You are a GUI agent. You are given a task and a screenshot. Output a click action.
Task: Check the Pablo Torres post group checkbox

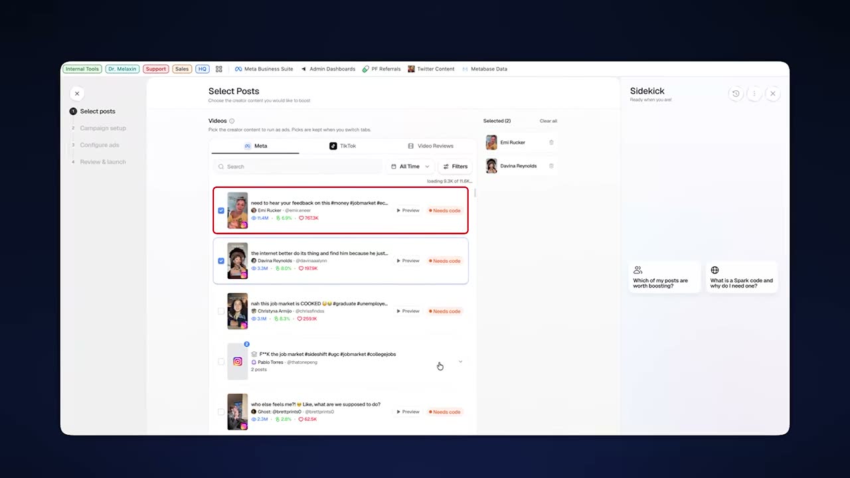(221, 362)
